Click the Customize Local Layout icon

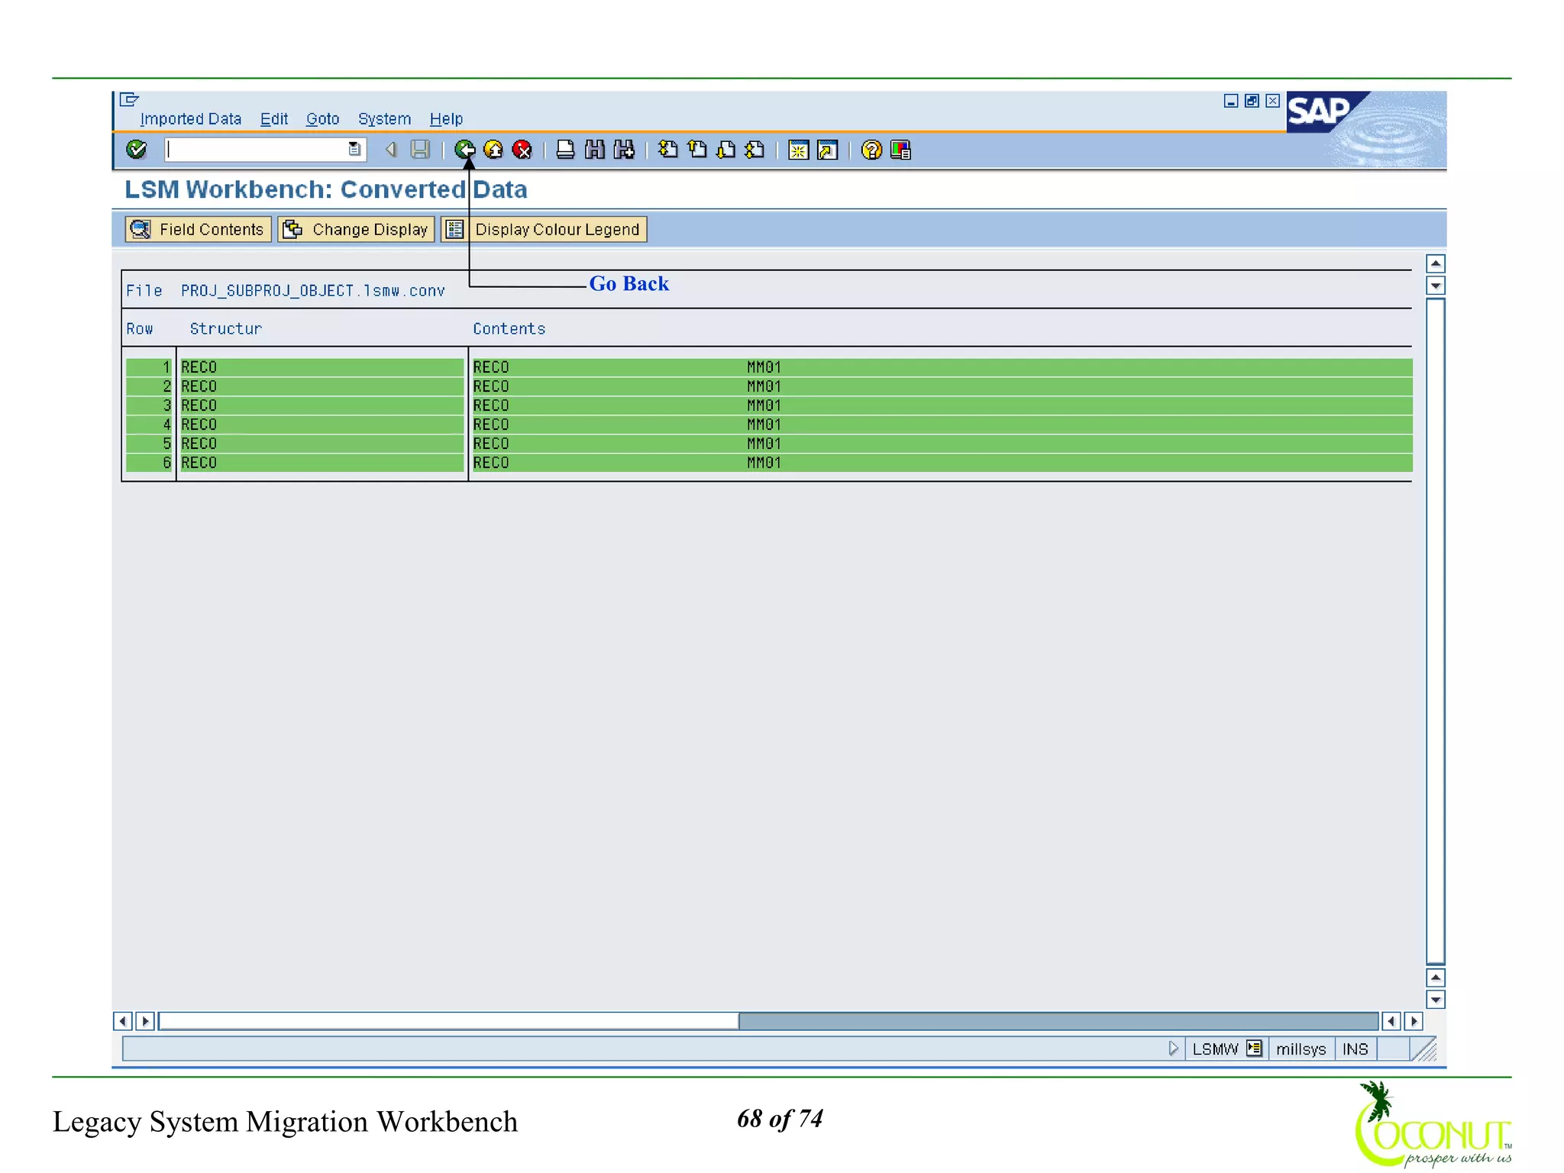pyautogui.click(x=901, y=150)
